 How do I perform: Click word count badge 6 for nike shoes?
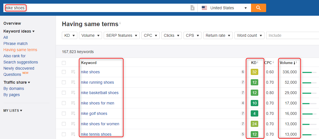(243, 72)
